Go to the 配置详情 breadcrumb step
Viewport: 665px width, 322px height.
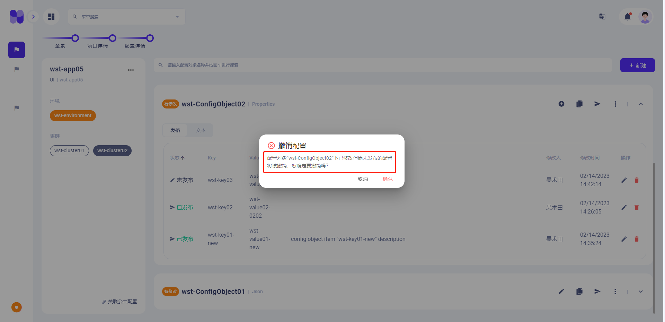135,46
